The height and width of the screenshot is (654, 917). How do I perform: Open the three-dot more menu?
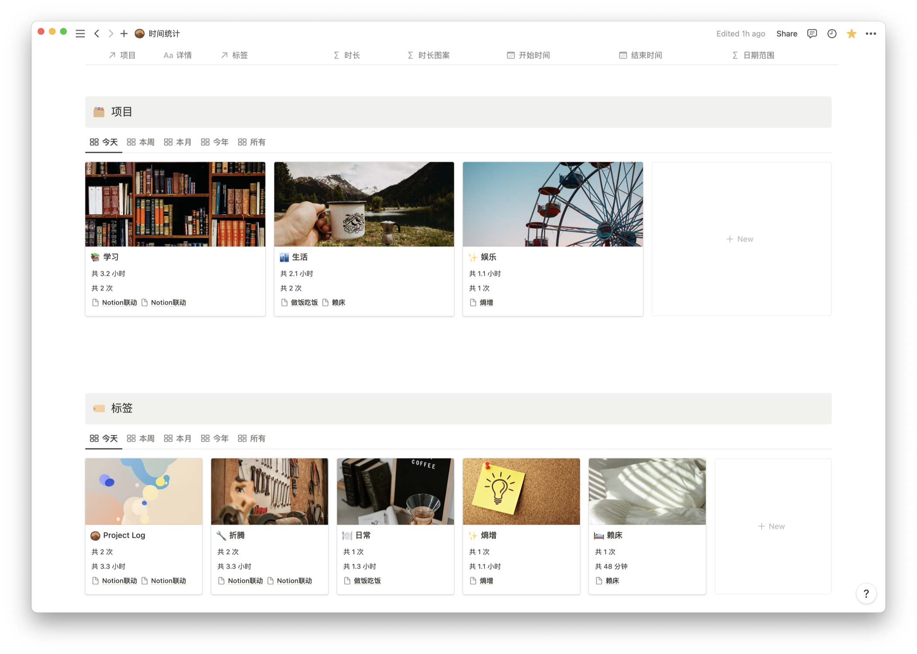pos(871,34)
